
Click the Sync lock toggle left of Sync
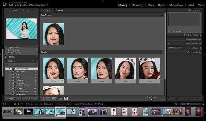click(x=169, y=98)
